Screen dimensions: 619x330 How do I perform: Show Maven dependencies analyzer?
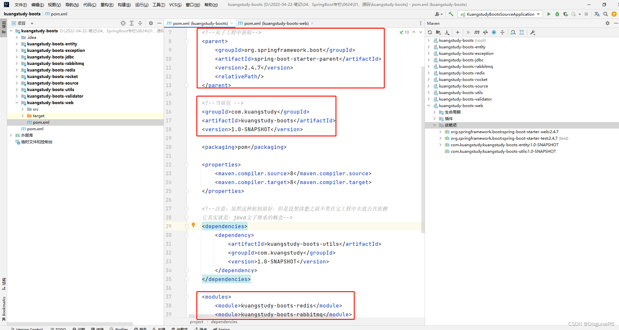click(513, 32)
